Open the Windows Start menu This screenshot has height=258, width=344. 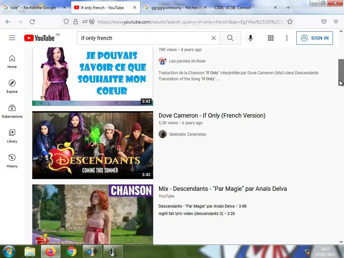[x=9, y=251]
